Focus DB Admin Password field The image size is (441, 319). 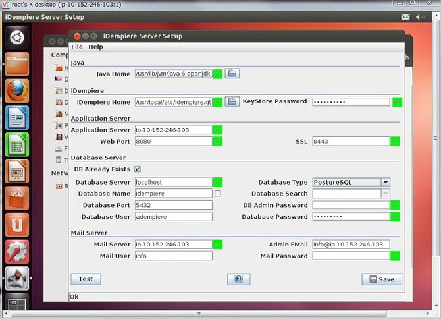pos(351,205)
